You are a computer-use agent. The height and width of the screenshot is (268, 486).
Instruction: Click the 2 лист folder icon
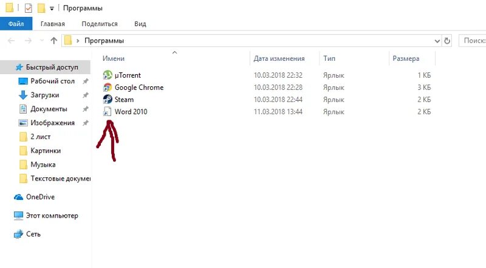pos(23,137)
